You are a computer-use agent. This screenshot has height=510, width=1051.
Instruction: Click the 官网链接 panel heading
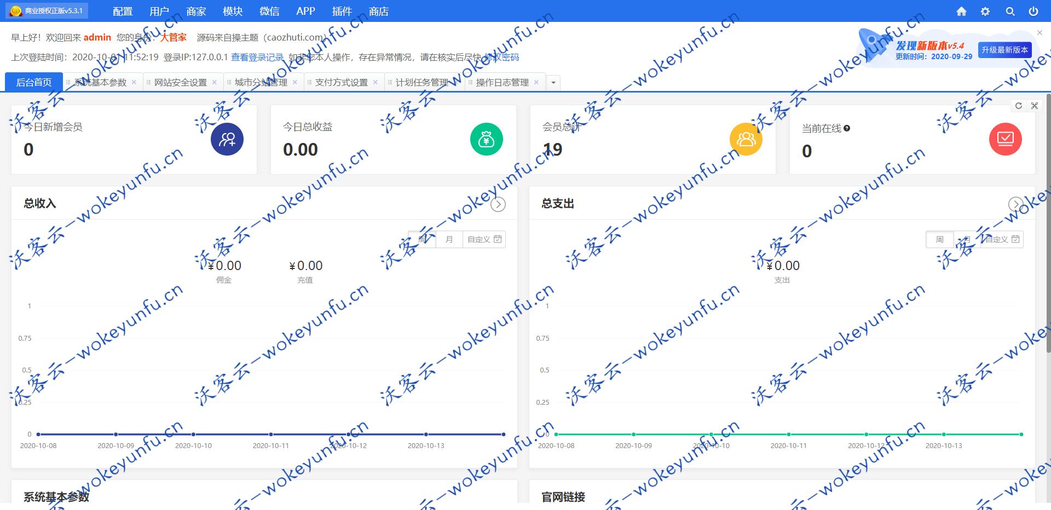click(563, 497)
